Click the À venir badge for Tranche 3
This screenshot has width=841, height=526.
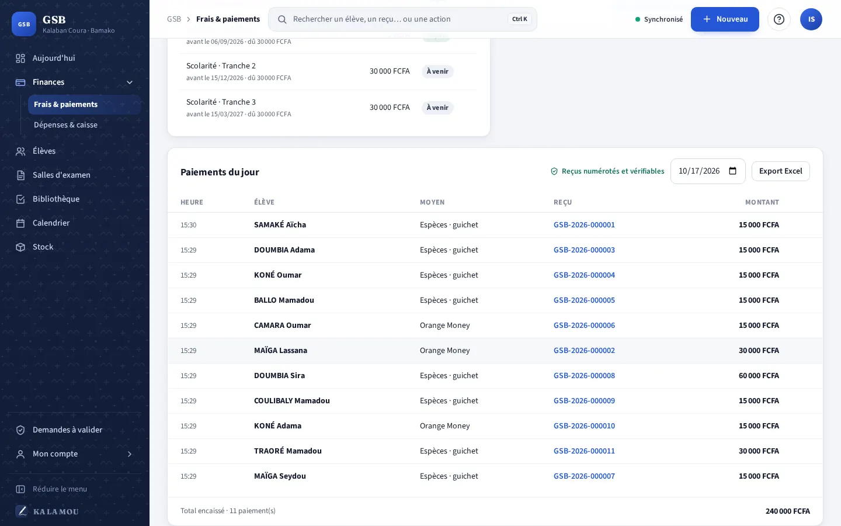tap(437, 108)
